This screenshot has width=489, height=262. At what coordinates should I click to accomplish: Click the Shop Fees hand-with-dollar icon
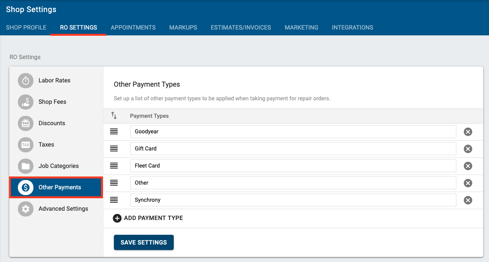26,102
